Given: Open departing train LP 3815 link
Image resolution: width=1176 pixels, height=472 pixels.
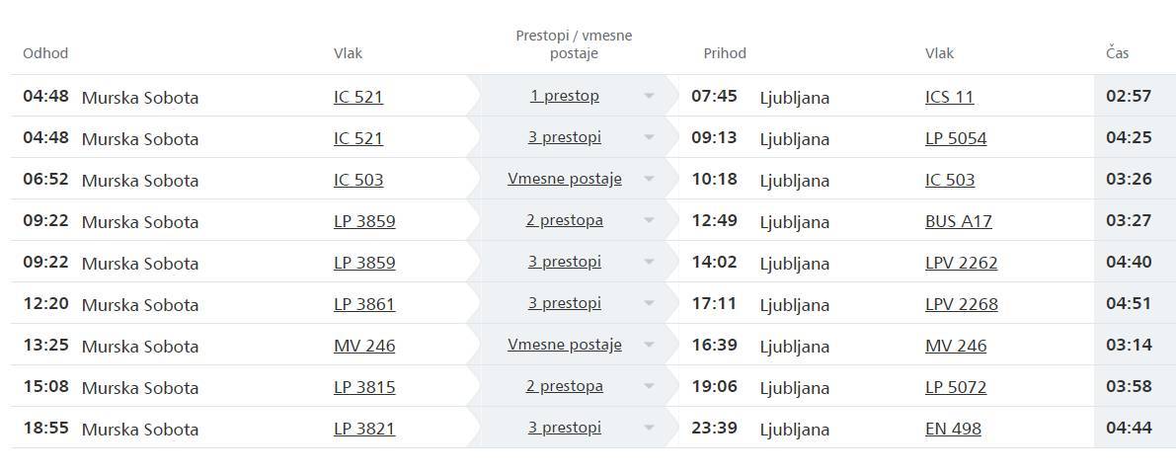Looking at the screenshot, I should 364,388.
